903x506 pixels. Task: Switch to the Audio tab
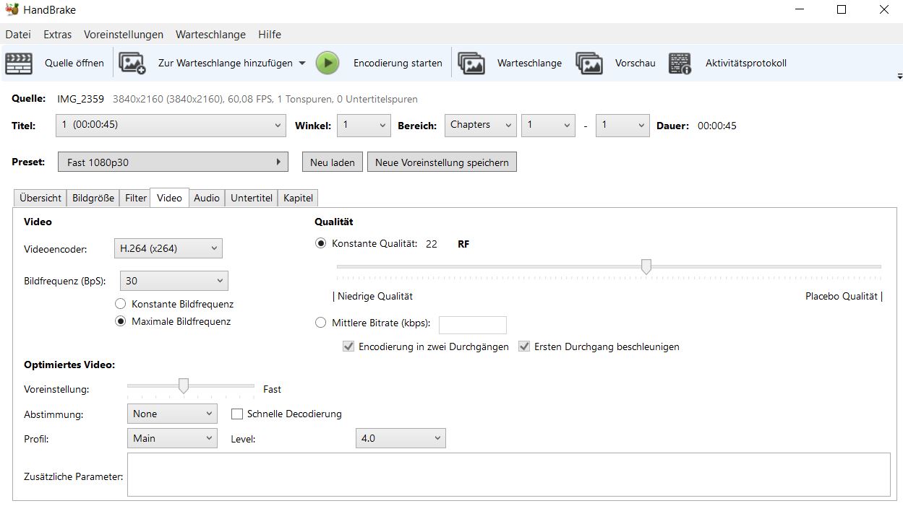pyautogui.click(x=207, y=198)
